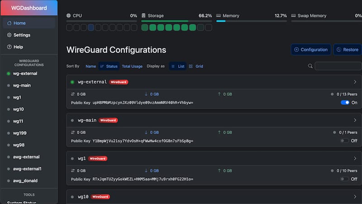Click the clock icon on Restore button
362x204 pixels.
pyautogui.click(x=339, y=50)
